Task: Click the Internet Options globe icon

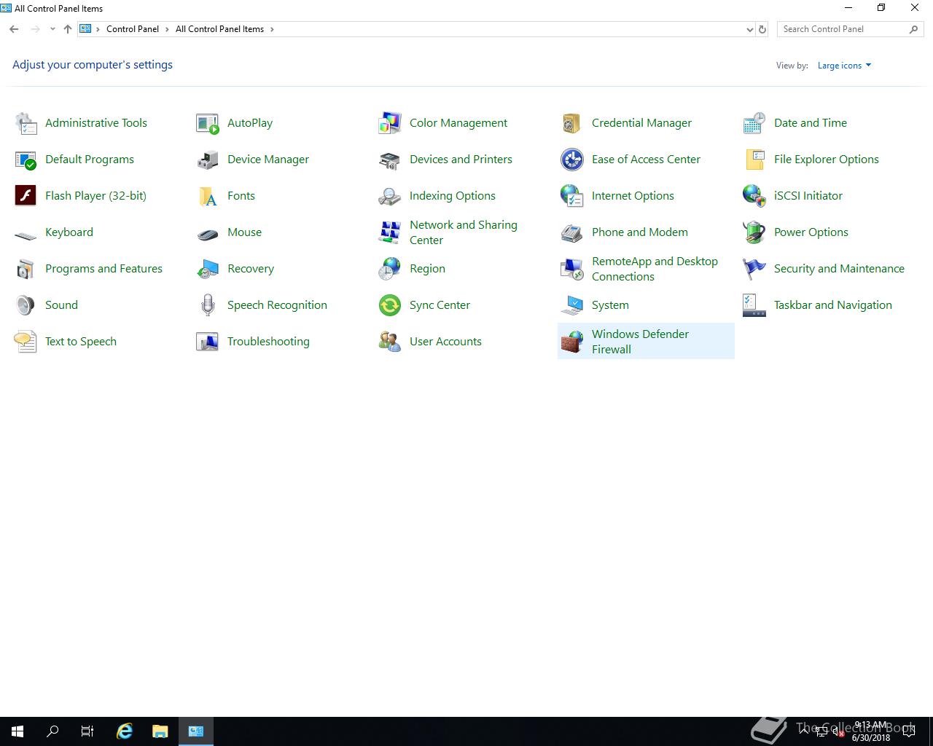Action: click(x=572, y=196)
